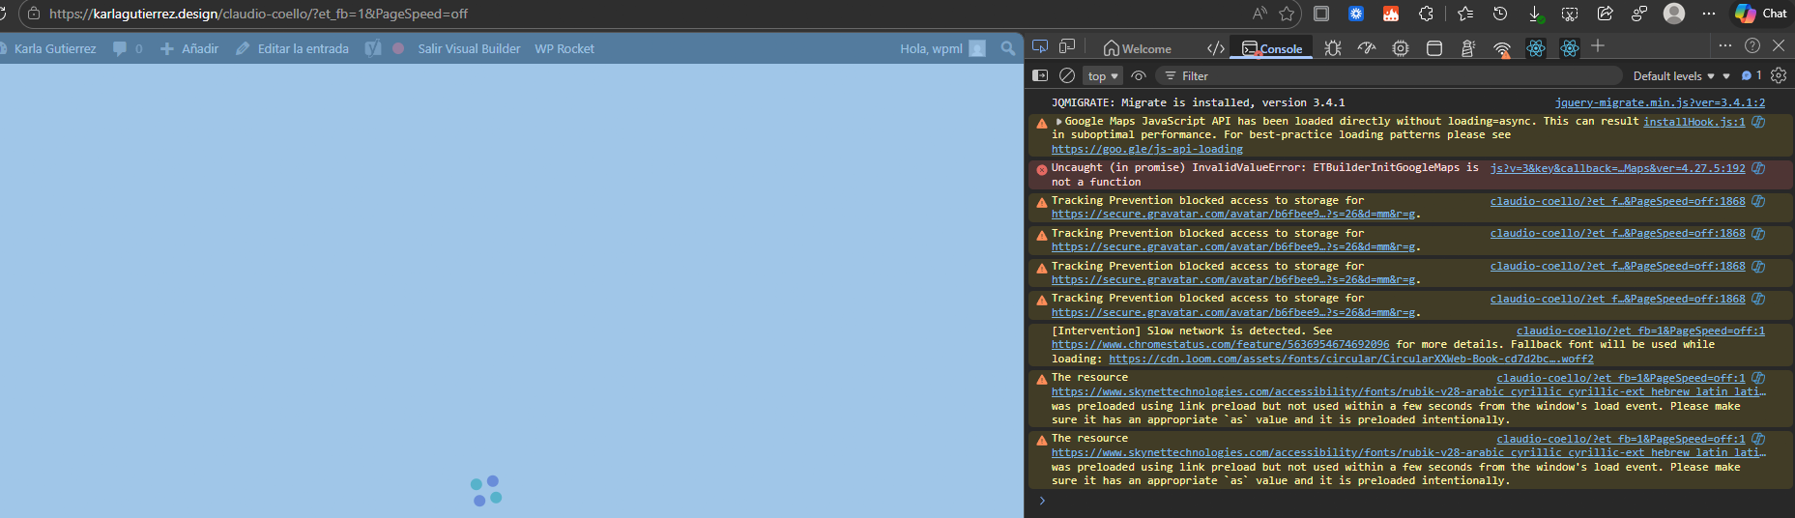Click Salir Visual Builder link
Image resolution: width=1795 pixels, height=518 pixels.
coord(469,48)
